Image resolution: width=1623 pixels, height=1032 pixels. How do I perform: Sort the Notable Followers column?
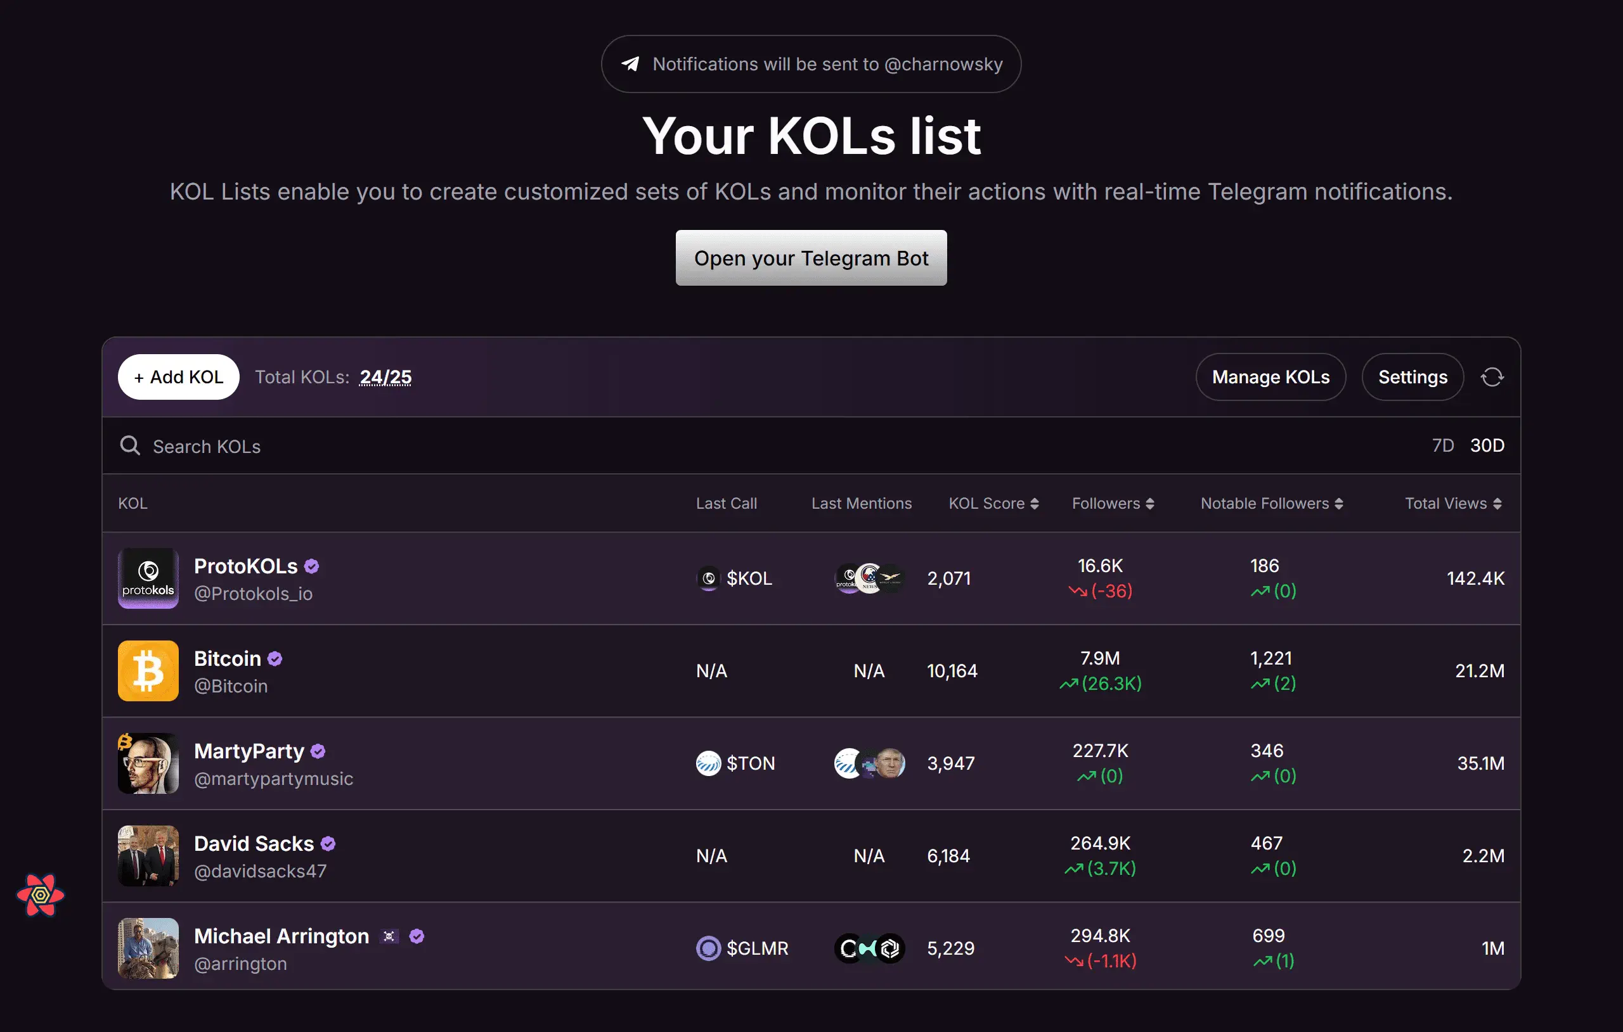1338,503
